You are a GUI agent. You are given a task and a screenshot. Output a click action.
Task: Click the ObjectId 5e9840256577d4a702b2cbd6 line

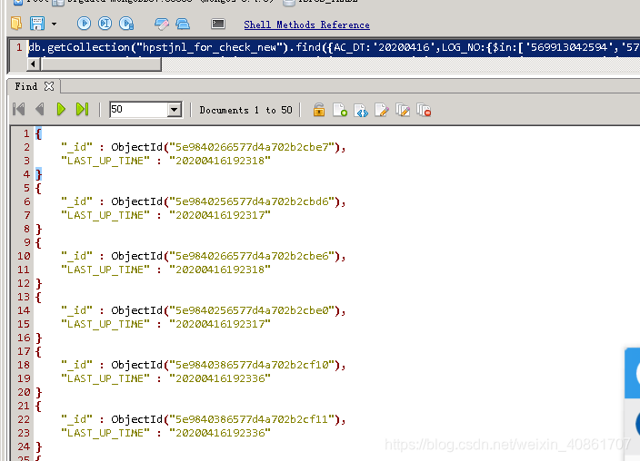(204, 201)
